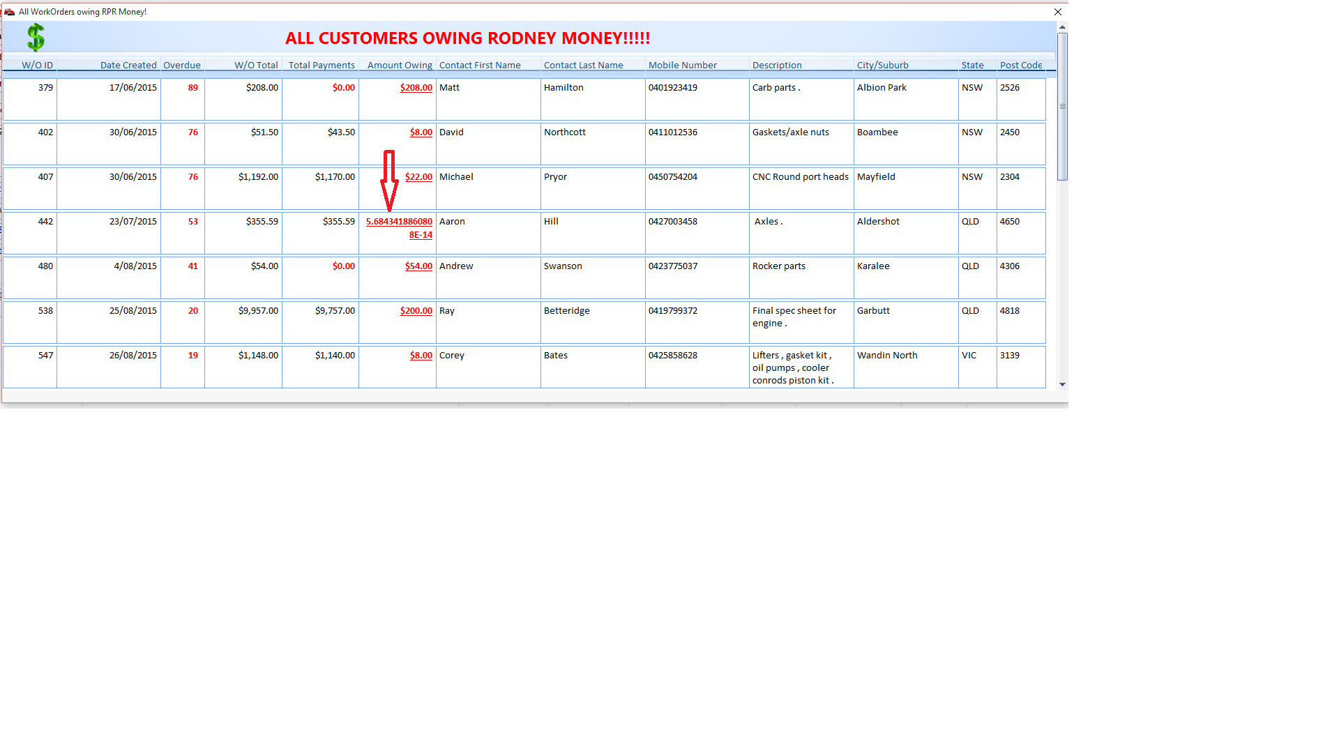Click last name Swanson

coord(563,266)
